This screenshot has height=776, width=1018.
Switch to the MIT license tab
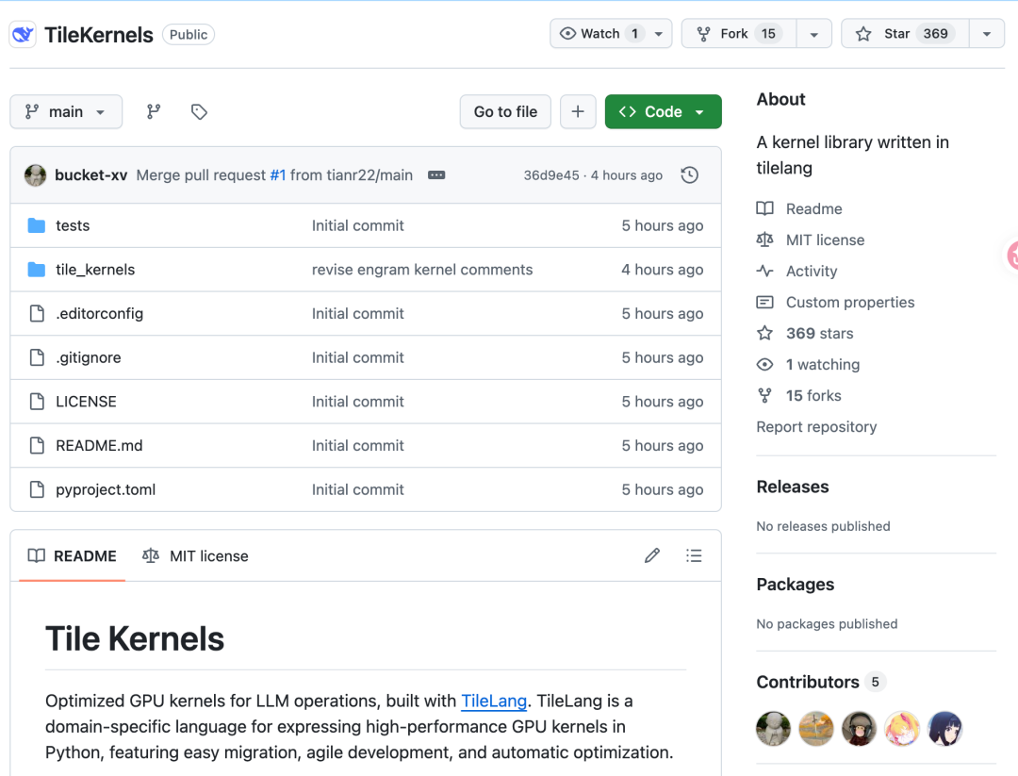196,556
